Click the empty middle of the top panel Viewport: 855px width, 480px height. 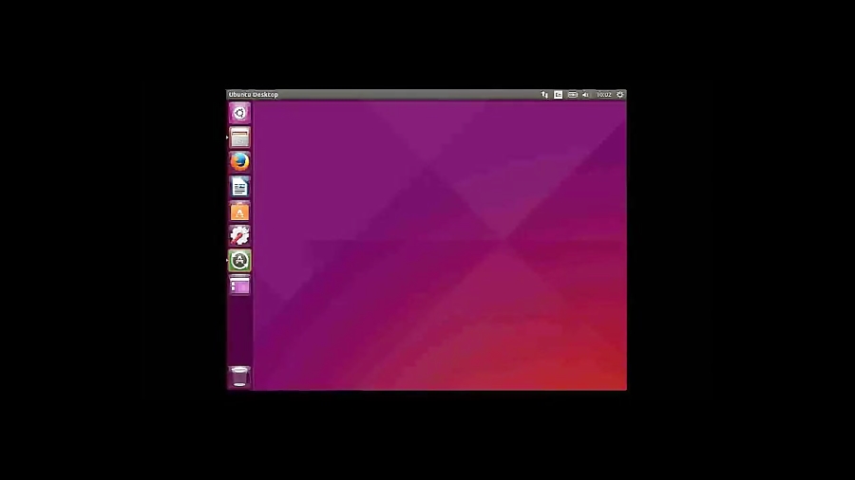(x=408, y=95)
